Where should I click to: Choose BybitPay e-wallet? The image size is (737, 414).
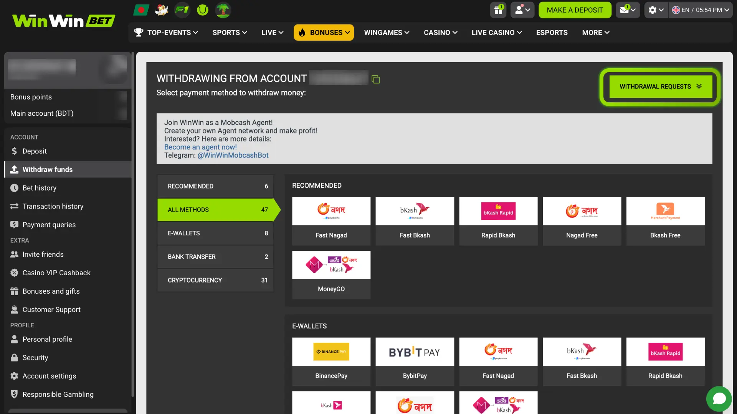[x=415, y=362]
